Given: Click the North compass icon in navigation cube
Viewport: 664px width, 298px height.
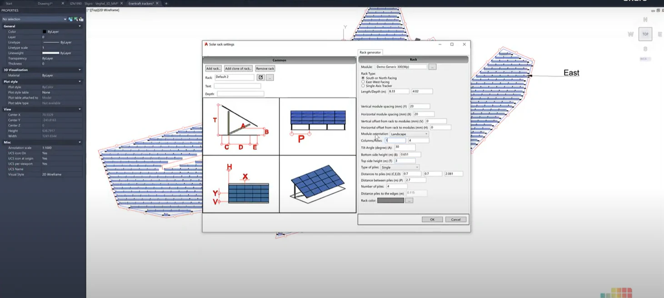Looking at the screenshot, I should click(645, 20).
